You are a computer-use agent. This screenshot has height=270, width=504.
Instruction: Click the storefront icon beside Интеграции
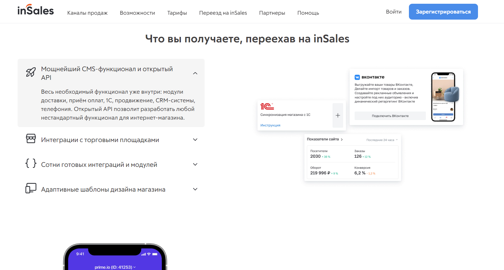pyautogui.click(x=31, y=139)
